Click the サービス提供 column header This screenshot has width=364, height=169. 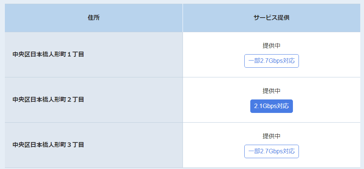pyautogui.click(x=271, y=18)
